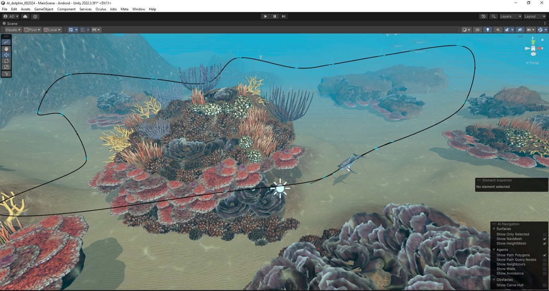
Task: Toggle grid visibility icon
Action: pos(70,30)
